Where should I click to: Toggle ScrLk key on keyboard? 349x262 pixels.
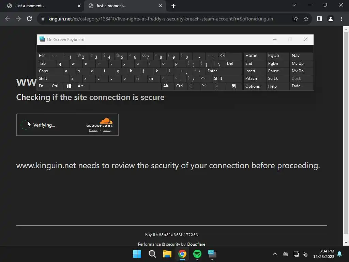pos(277,78)
